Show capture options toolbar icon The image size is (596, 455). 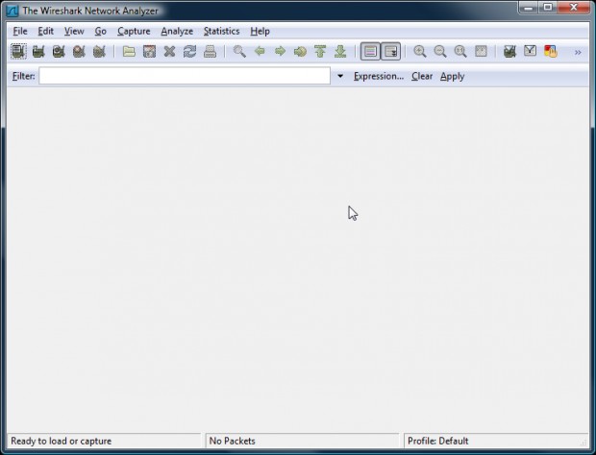38,51
